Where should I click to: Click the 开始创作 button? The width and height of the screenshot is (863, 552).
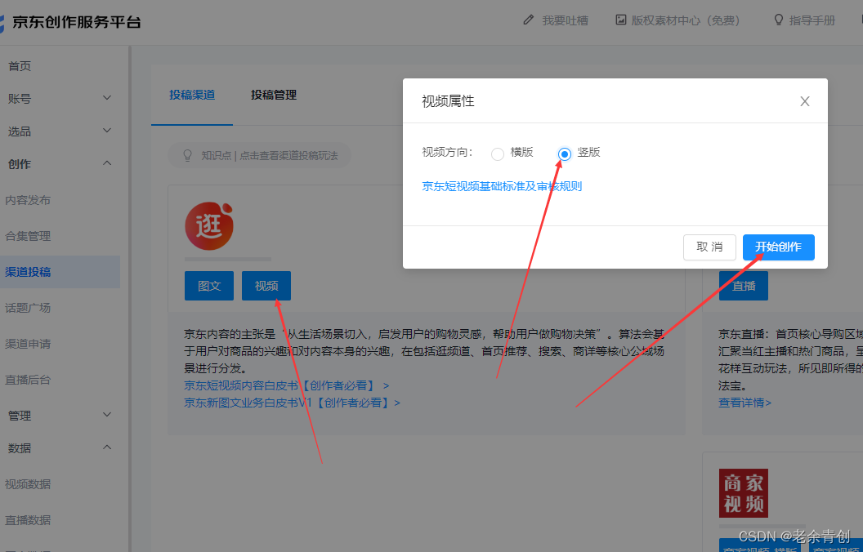pos(778,247)
